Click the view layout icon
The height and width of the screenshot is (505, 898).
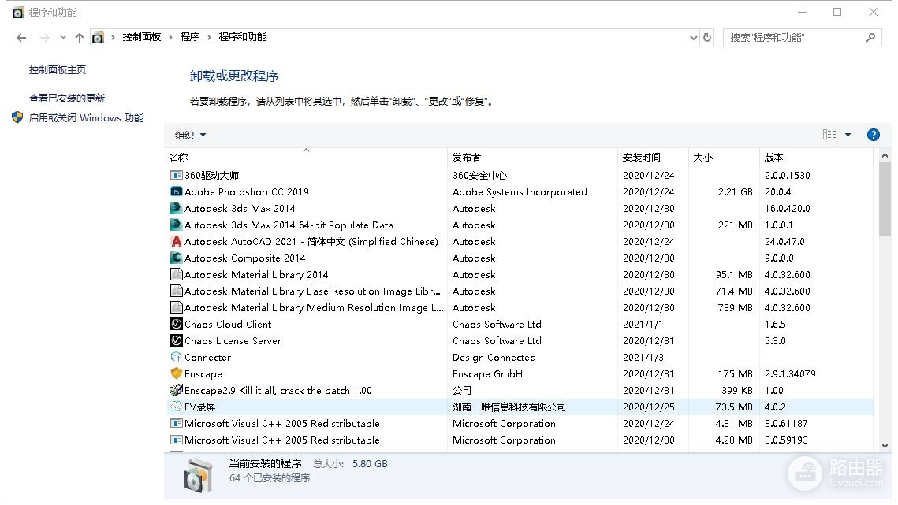(829, 135)
